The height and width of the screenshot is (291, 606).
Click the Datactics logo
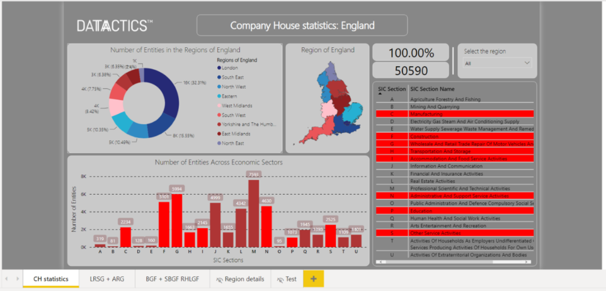pos(115,25)
